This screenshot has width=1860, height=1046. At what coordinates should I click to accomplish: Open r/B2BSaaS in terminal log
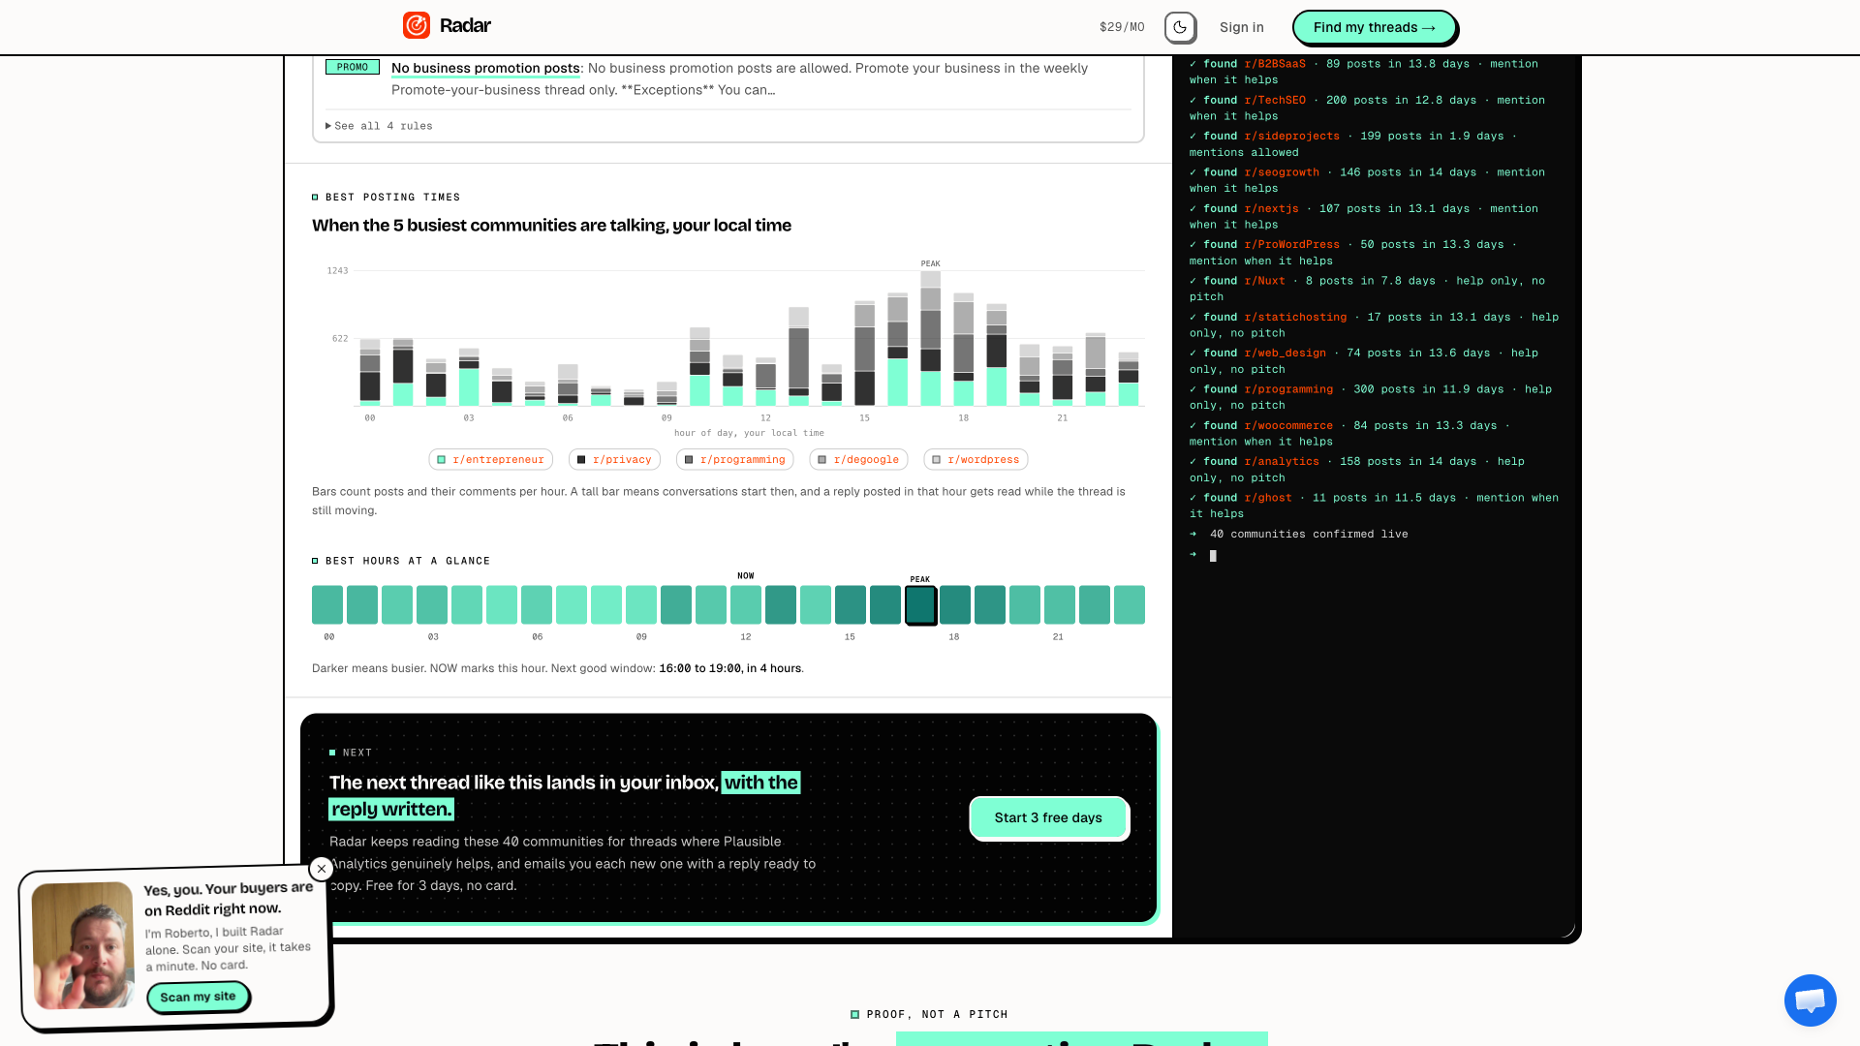(1275, 64)
